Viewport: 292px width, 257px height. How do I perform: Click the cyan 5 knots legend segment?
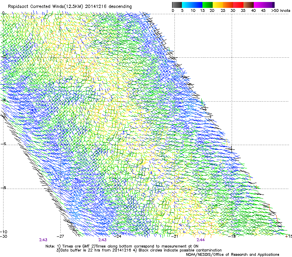pyautogui.click(x=187, y=5)
